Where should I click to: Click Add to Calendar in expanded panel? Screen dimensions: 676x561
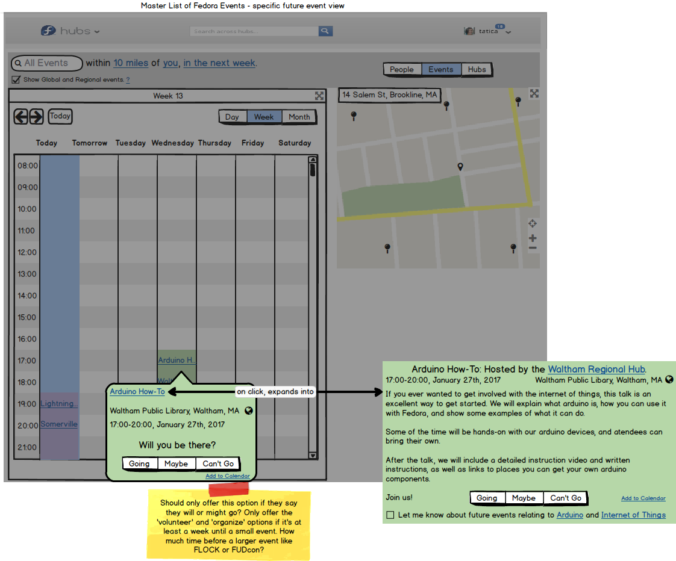(x=643, y=498)
